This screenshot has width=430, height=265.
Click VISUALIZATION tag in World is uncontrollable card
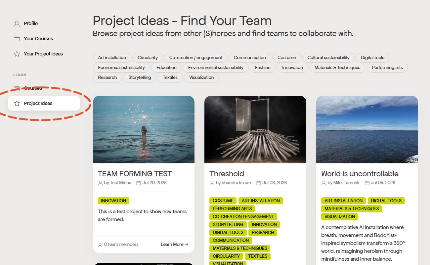point(340,216)
